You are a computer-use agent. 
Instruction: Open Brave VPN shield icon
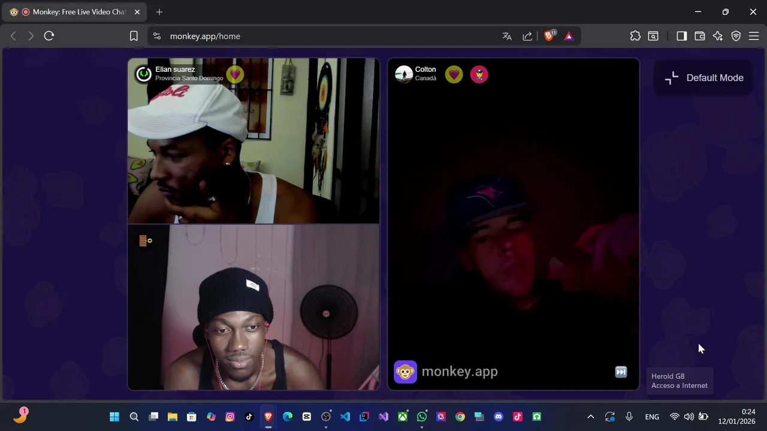pos(736,36)
